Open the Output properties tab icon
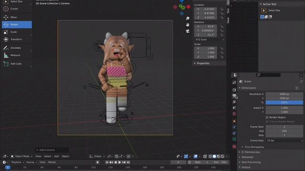 coord(234,96)
